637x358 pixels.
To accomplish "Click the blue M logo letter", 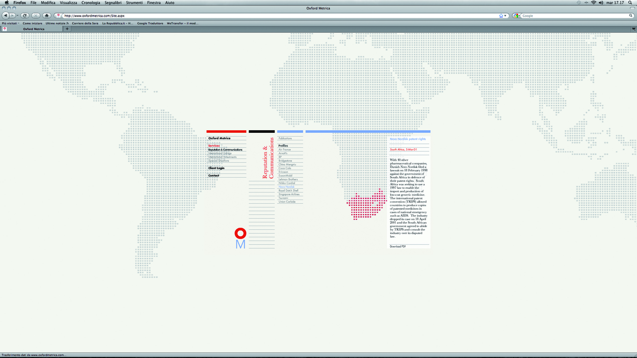I will coord(240,244).
